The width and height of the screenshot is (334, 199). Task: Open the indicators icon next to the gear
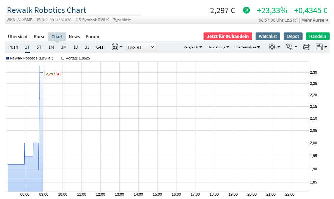pyautogui.click(x=289, y=47)
